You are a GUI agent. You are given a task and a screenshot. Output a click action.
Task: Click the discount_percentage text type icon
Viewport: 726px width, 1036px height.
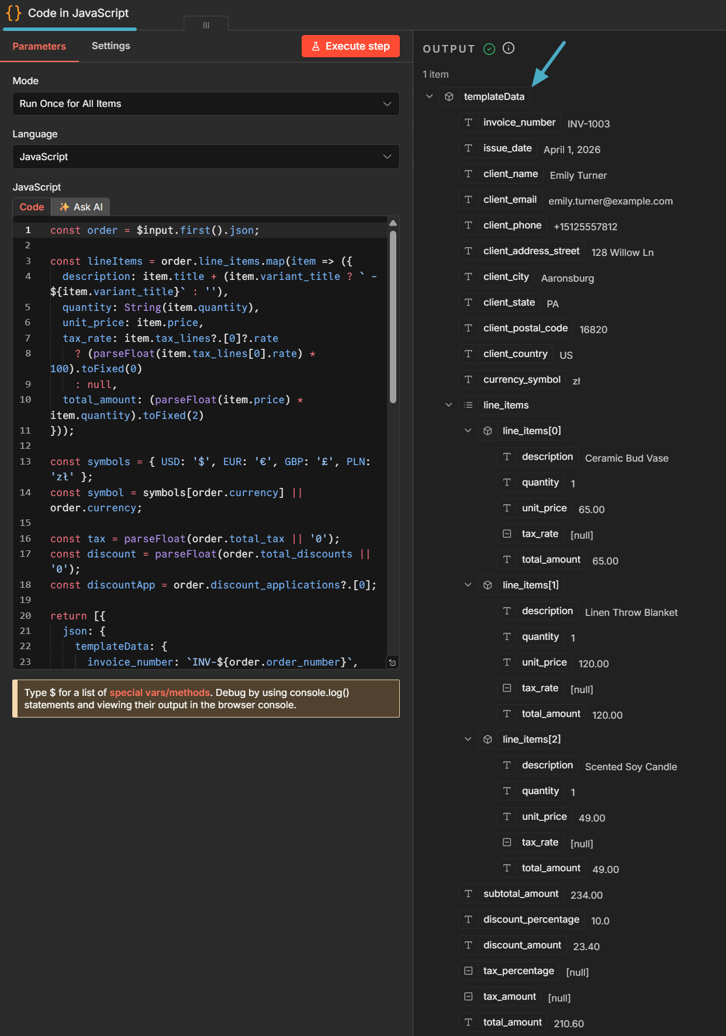468,919
